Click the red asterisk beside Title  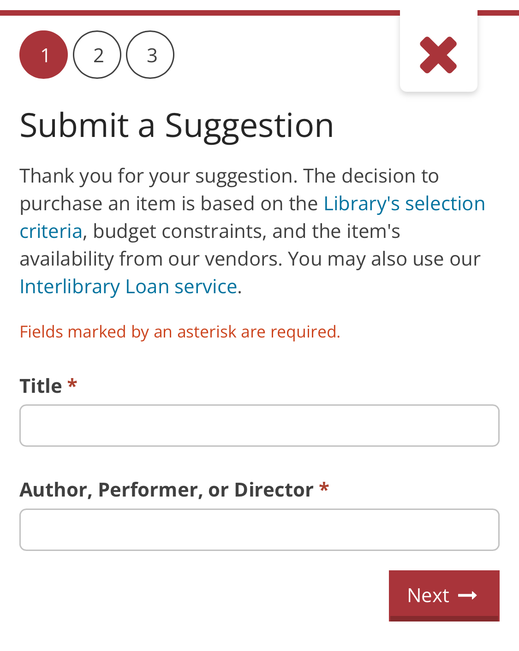point(72,385)
